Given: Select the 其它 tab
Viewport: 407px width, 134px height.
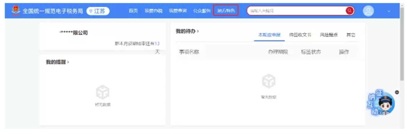Looking at the screenshot, I should click(351, 35).
